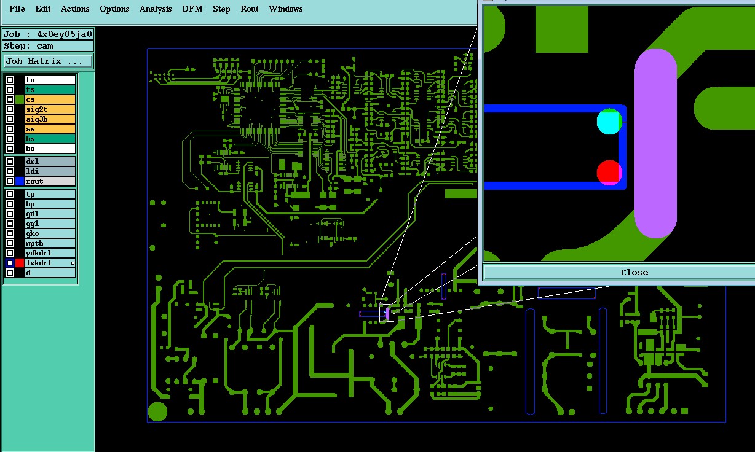Toggle the checked box for layer fzkdrl
This screenshot has height=452, width=755.
10,263
